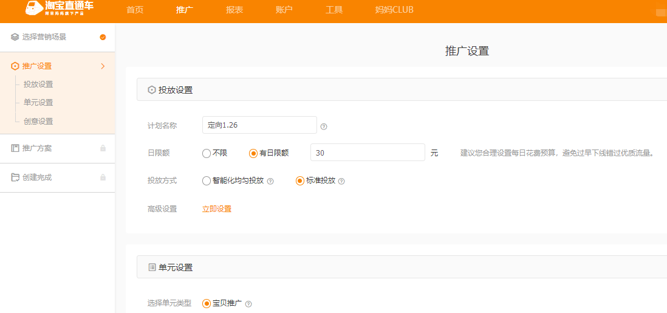Click the lock icon on 创建完成
Viewport: 667px width, 313px height.
tap(103, 177)
